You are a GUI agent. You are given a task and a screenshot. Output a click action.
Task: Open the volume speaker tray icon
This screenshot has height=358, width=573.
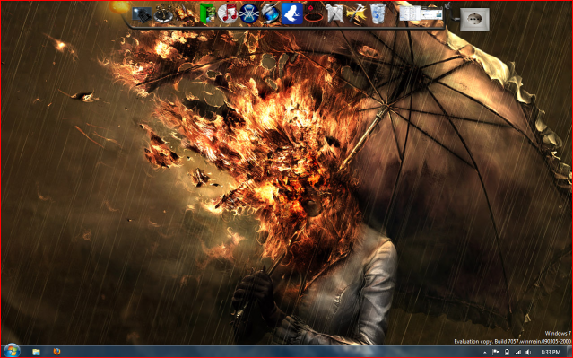coord(528,352)
